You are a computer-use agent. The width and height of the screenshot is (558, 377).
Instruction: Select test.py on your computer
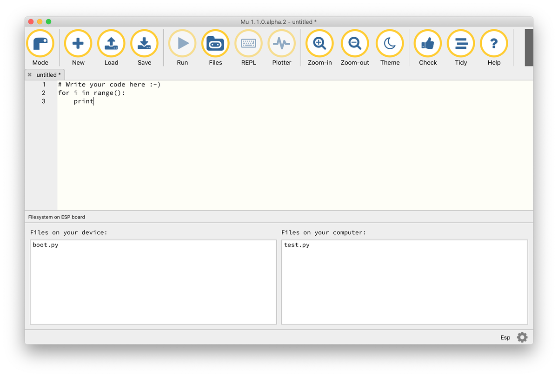pyautogui.click(x=297, y=245)
